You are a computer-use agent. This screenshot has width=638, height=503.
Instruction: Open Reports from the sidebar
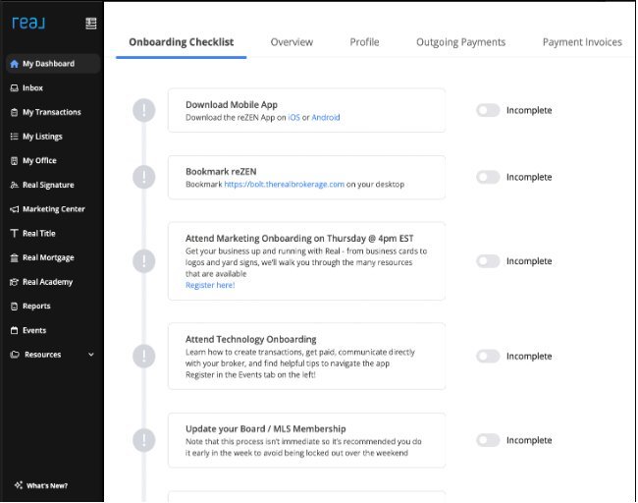(36, 307)
